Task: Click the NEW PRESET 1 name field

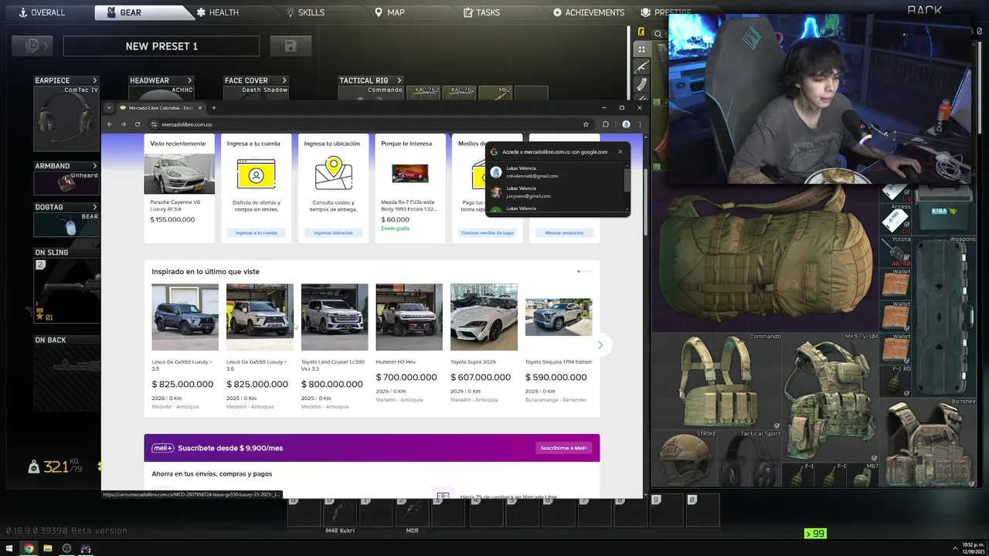Action: point(161,46)
